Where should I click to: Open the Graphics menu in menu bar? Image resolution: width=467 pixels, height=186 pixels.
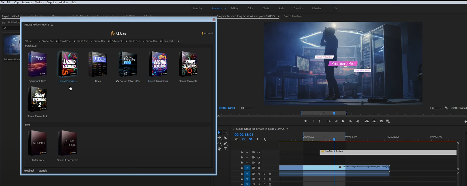coord(51,2)
